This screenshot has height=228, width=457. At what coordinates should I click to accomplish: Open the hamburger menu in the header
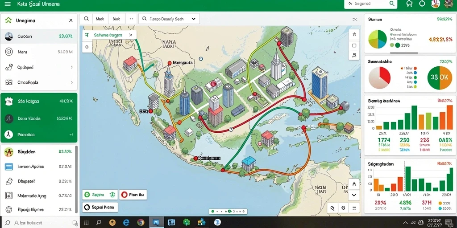pyautogui.click(x=8, y=4)
